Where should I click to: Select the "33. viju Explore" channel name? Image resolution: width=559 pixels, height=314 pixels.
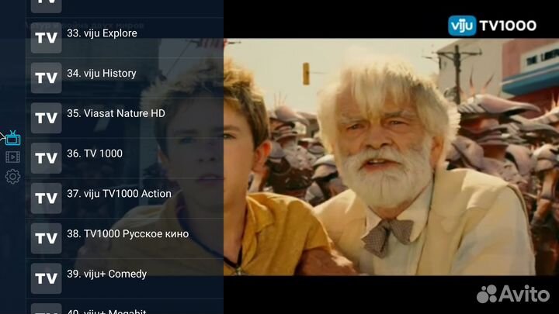click(x=102, y=33)
